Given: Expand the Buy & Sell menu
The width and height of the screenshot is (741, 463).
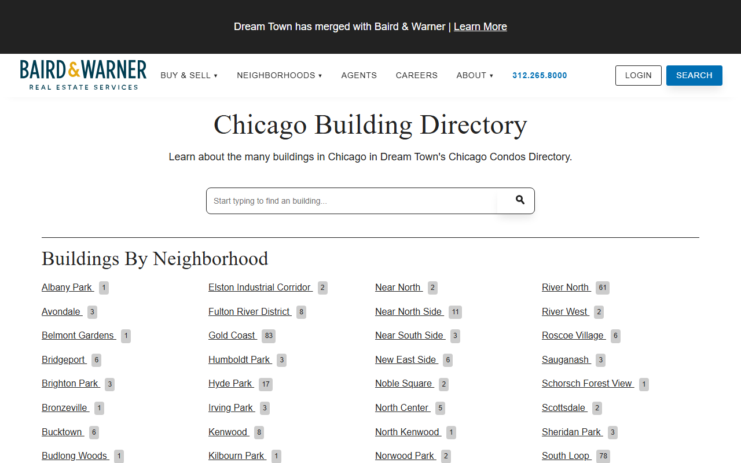Looking at the screenshot, I should (189, 75).
